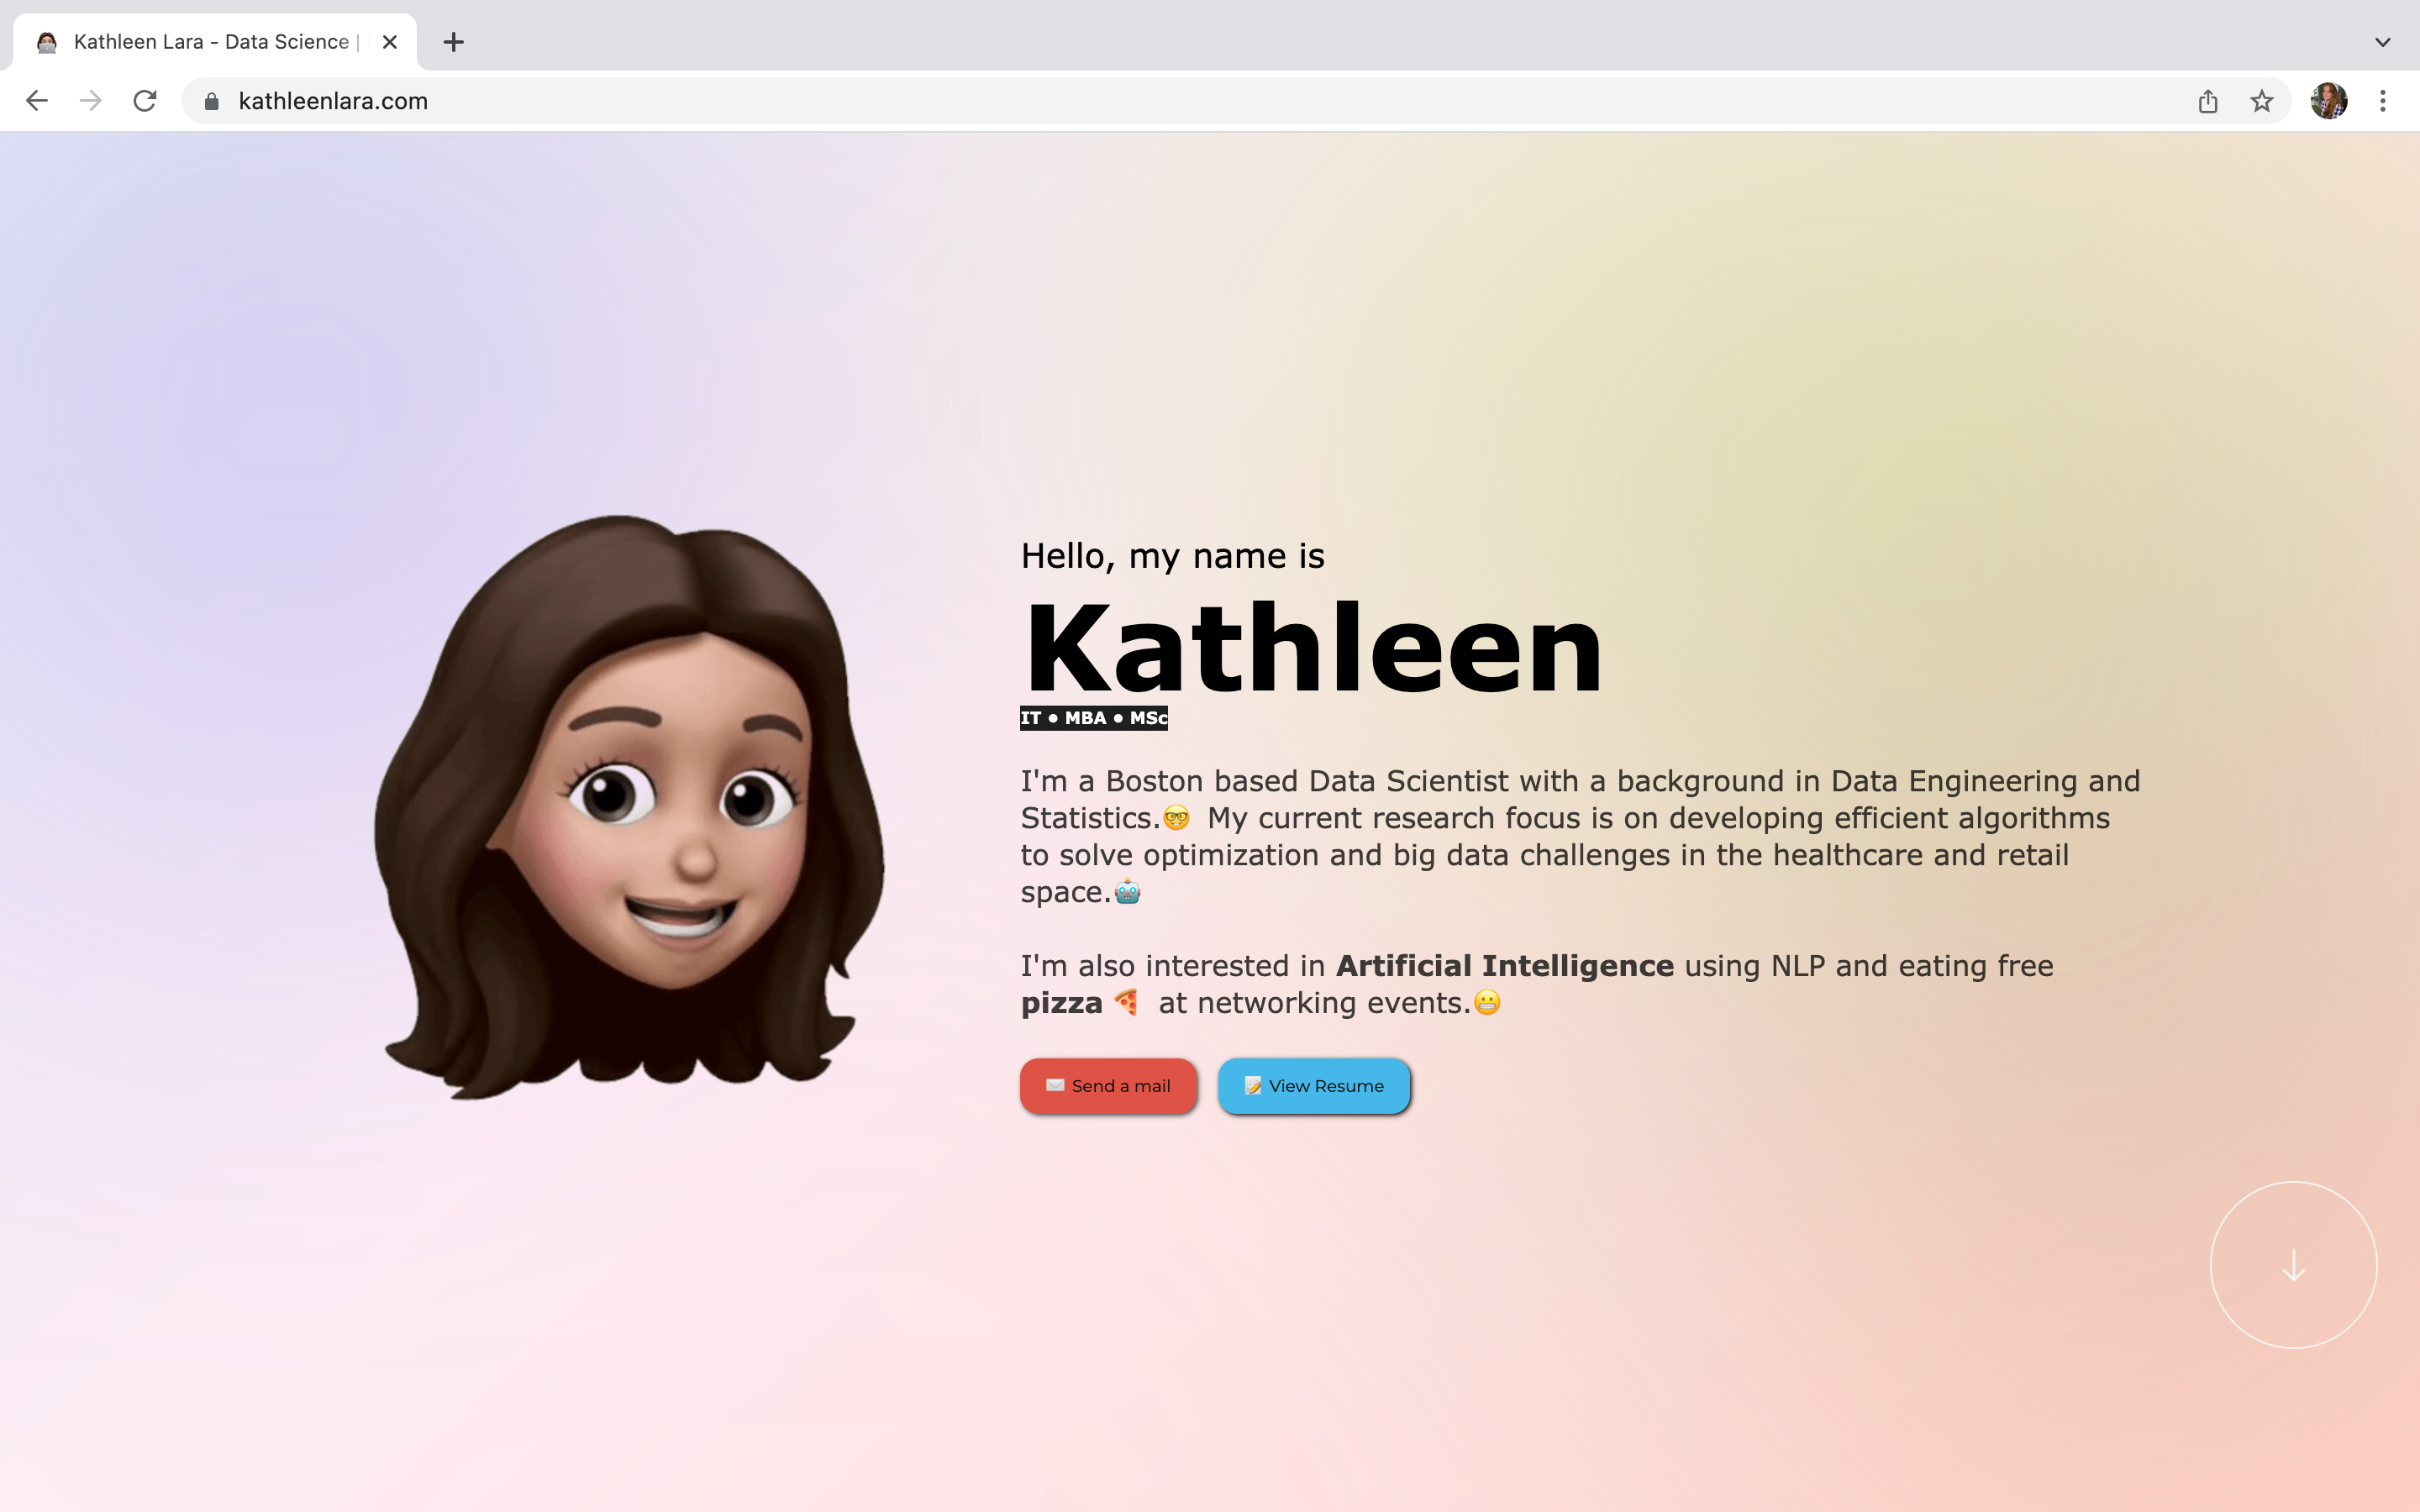This screenshot has width=2420, height=1512.
Task: Click the browser back arrow
Action: point(37,101)
